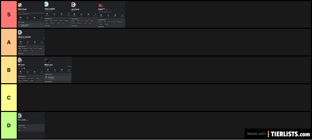Viewport: 312px width, 140px height.
Task: Select the yellow C tier label
Action: pos(9,98)
